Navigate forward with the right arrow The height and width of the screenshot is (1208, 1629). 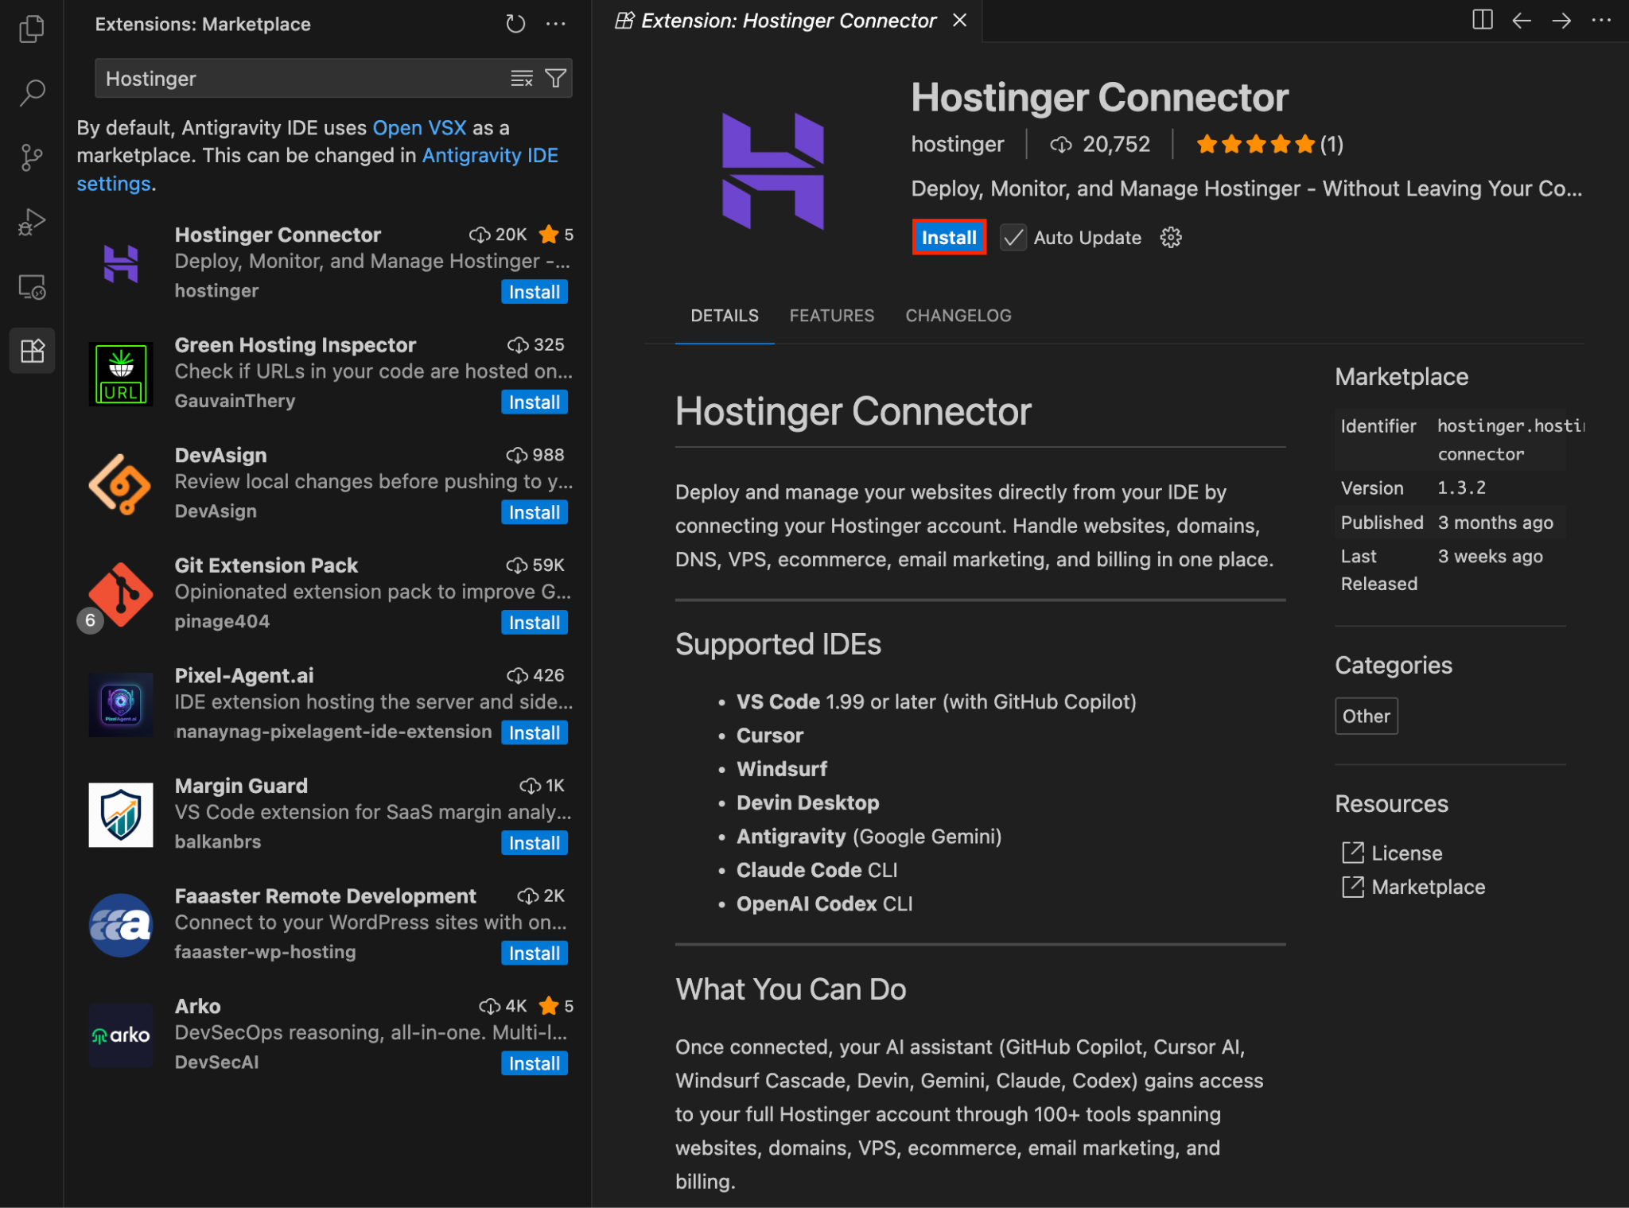(x=1561, y=20)
